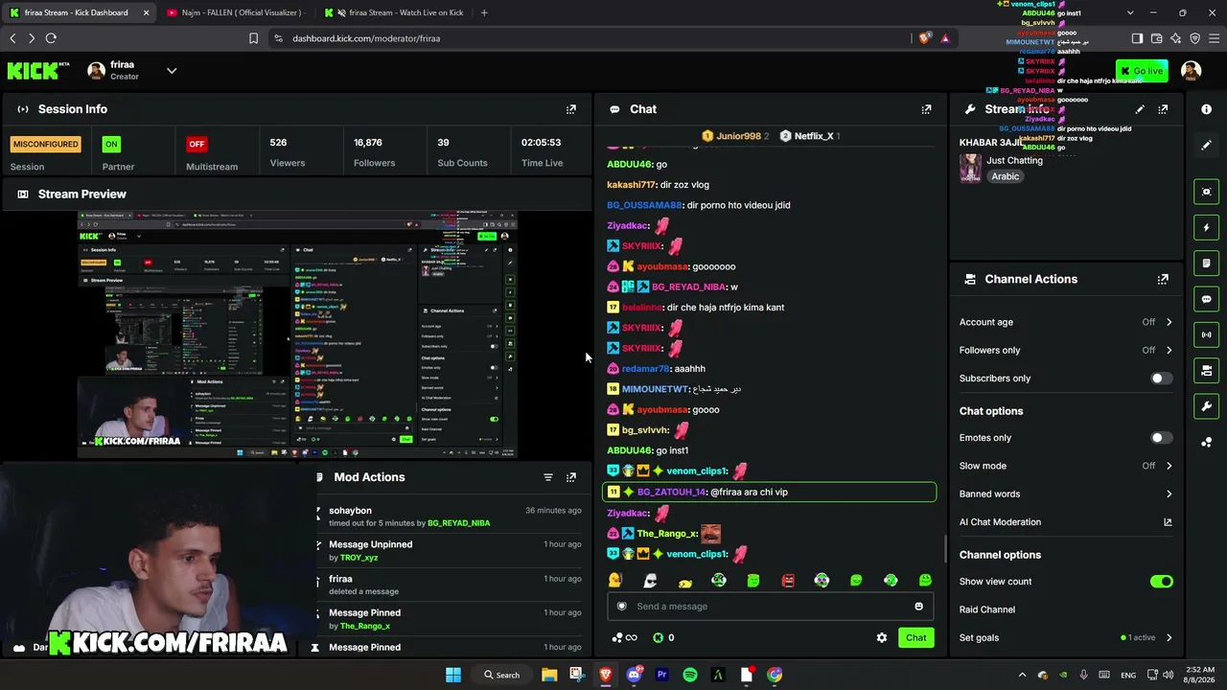
Task: Open File Explorer from the taskbar
Action: pyautogui.click(x=549, y=675)
